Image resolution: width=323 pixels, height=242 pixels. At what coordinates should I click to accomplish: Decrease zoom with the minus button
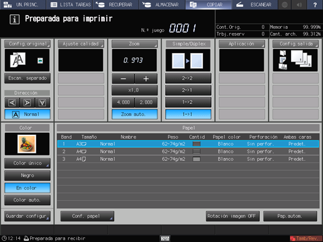[x=123, y=79]
